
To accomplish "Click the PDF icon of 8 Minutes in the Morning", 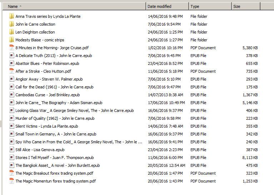I will [x=11, y=48].
